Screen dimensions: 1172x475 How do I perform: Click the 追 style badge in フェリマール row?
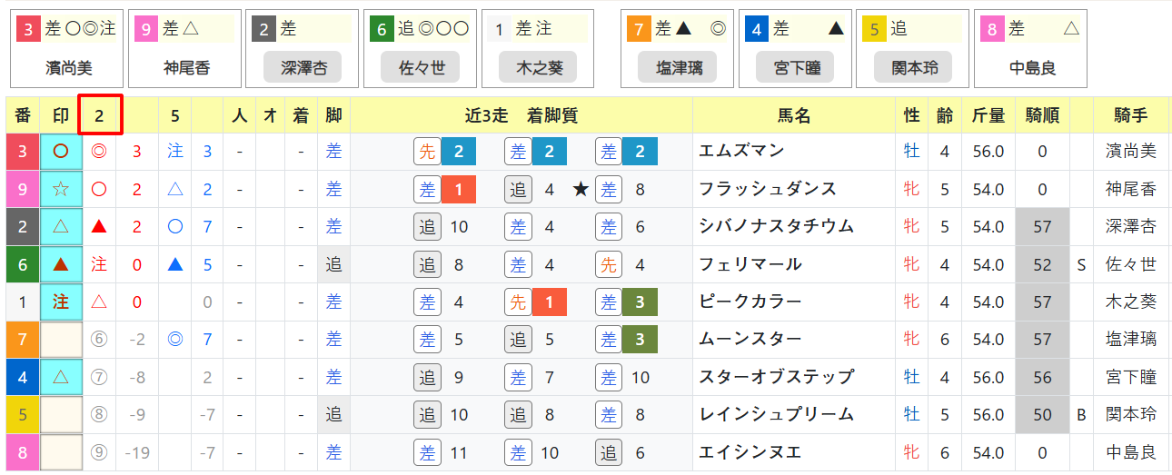[427, 264]
